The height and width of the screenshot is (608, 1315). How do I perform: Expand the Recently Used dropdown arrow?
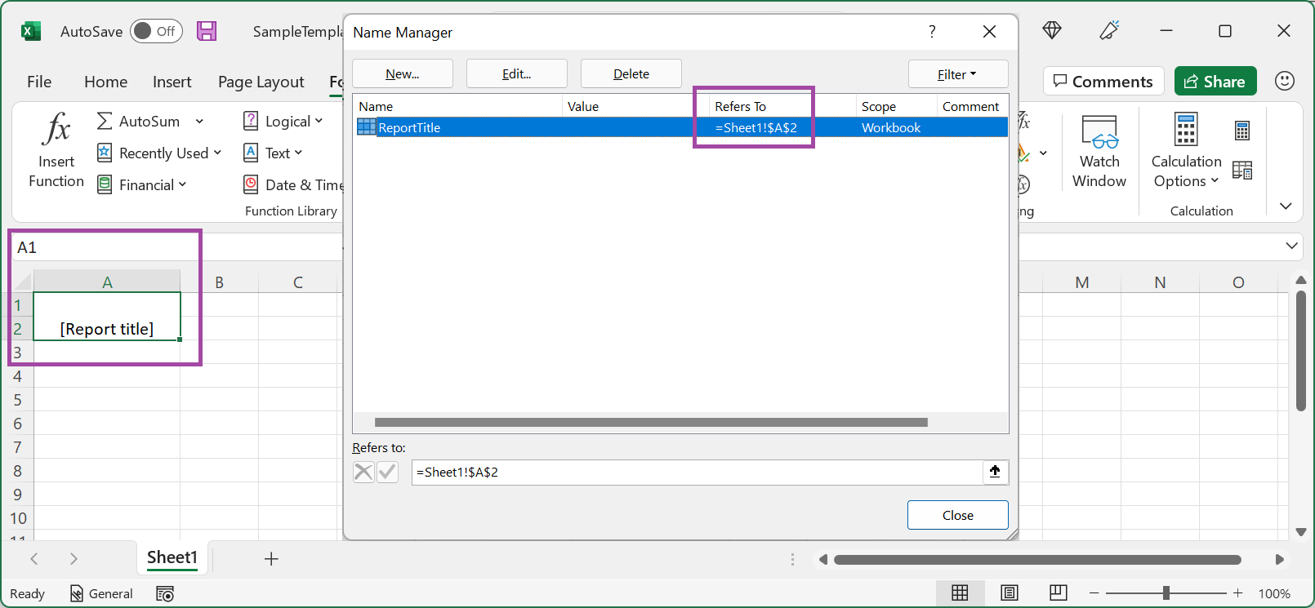217,153
